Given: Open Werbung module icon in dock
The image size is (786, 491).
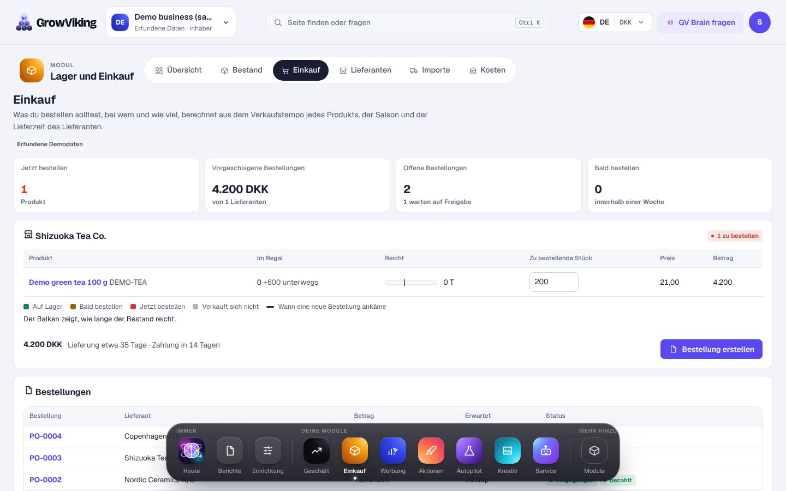Looking at the screenshot, I should (x=393, y=451).
